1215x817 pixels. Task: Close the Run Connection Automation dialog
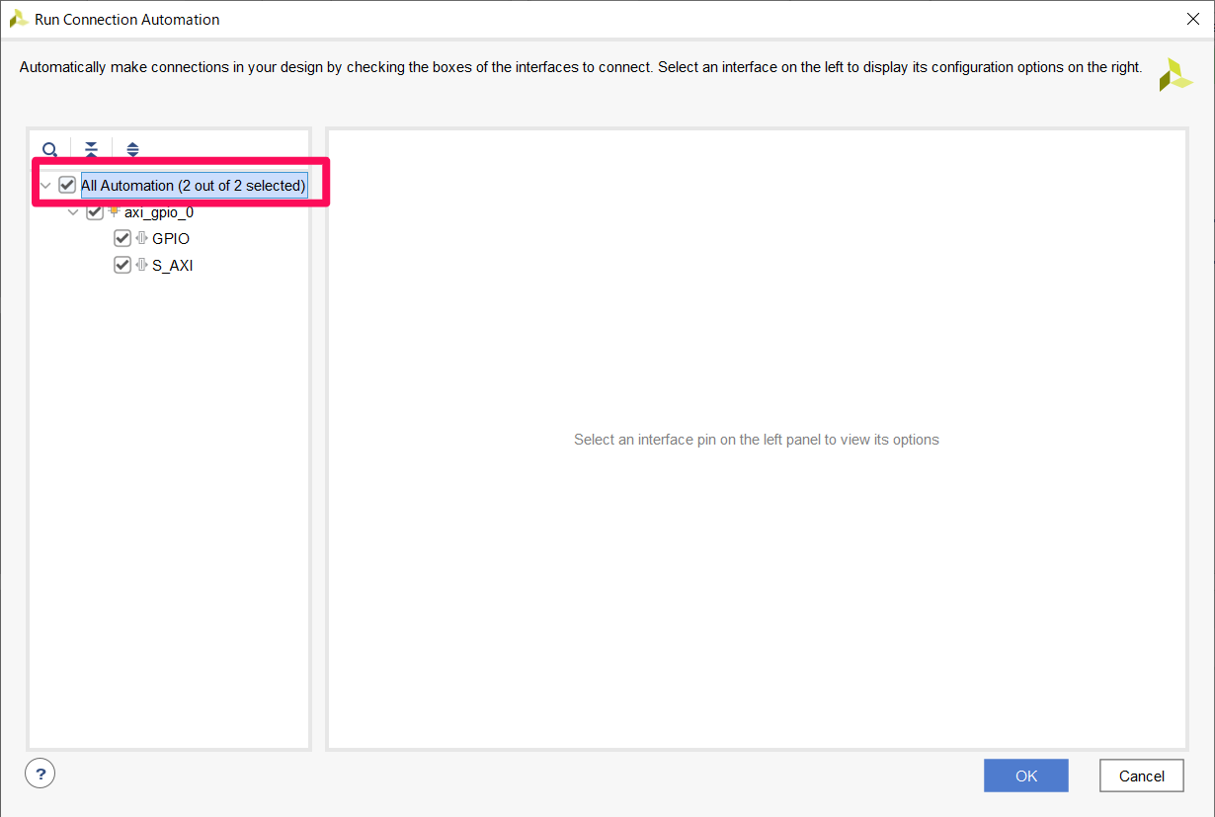pyautogui.click(x=1193, y=19)
